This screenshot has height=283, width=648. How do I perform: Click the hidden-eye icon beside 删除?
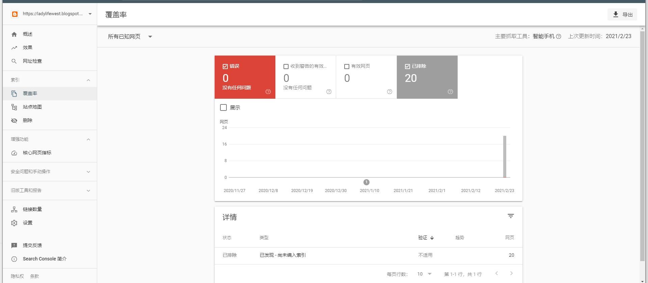click(14, 120)
